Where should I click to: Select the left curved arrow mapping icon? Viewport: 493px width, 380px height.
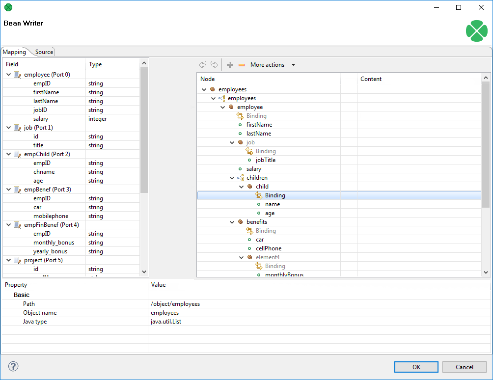(x=203, y=64)
